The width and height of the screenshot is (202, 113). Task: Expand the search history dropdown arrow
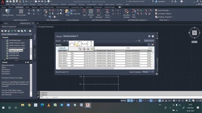point(136,41)
